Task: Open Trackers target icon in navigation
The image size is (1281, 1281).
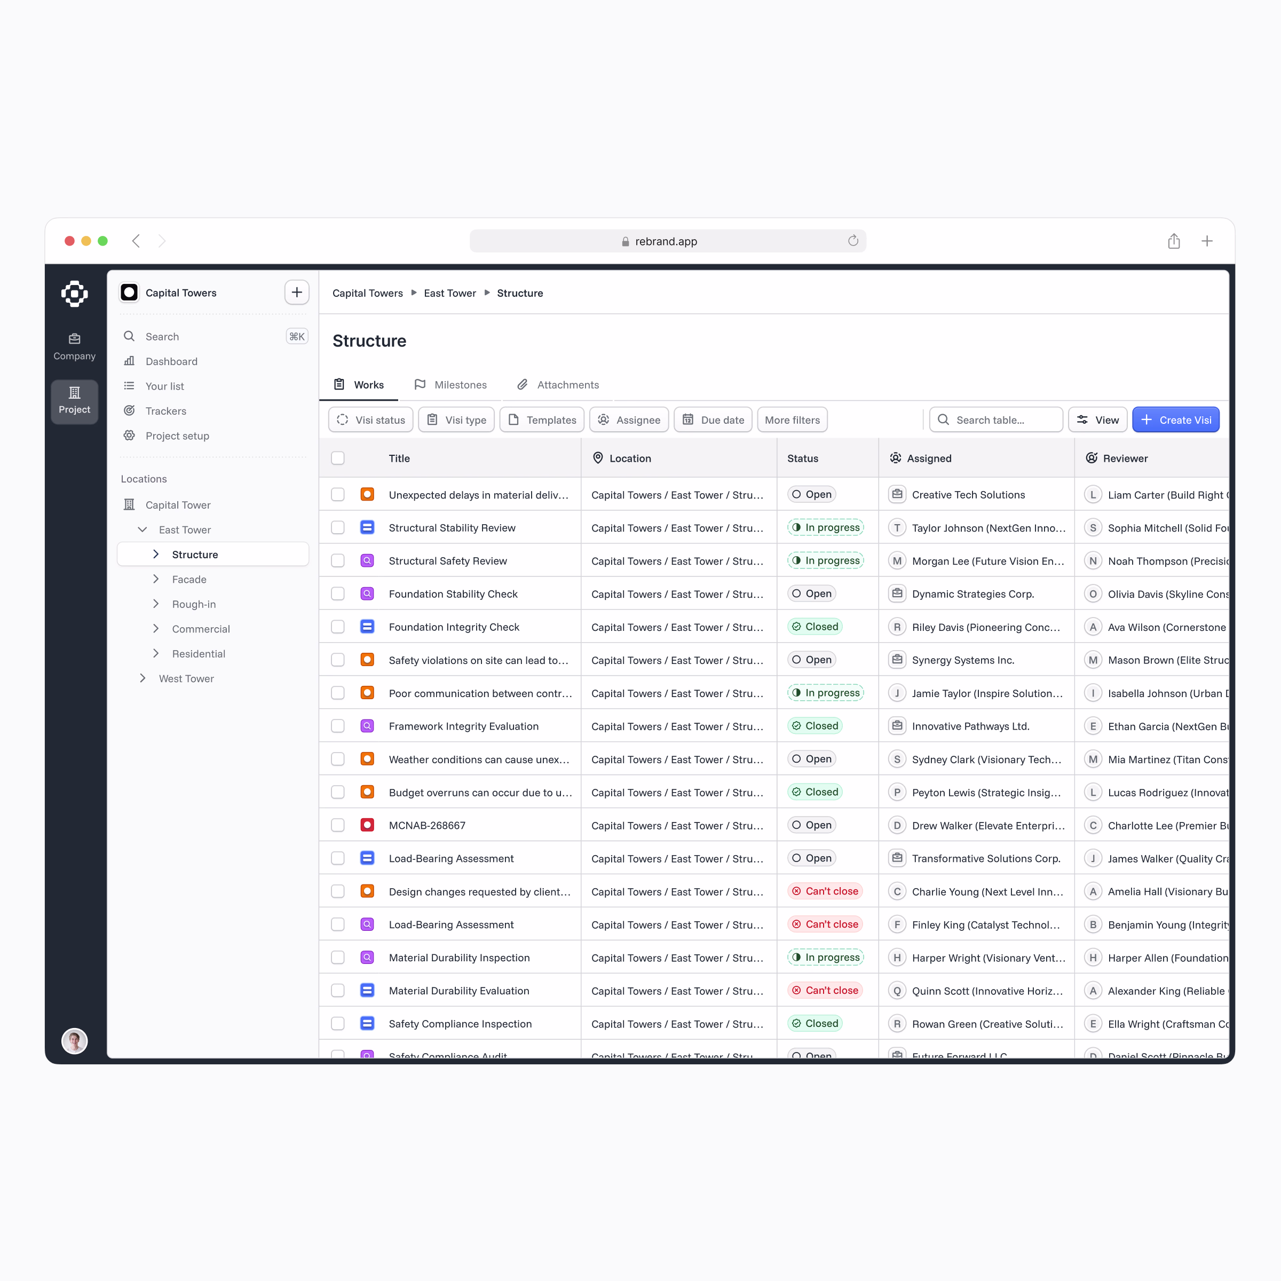Action: click(x=129, y=410)
